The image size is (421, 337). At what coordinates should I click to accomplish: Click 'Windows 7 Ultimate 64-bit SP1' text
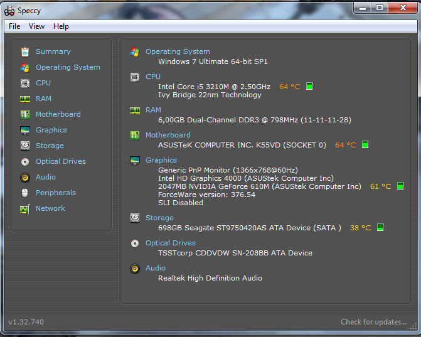[213, 62]
